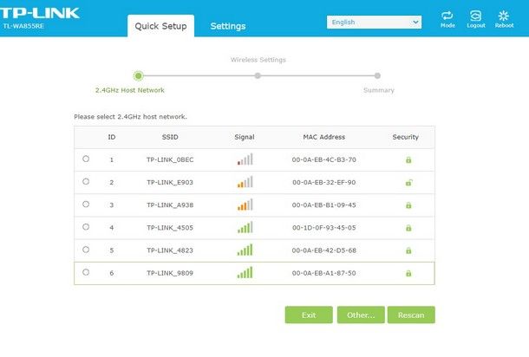Open the English language dropdown

click(374, 23)
